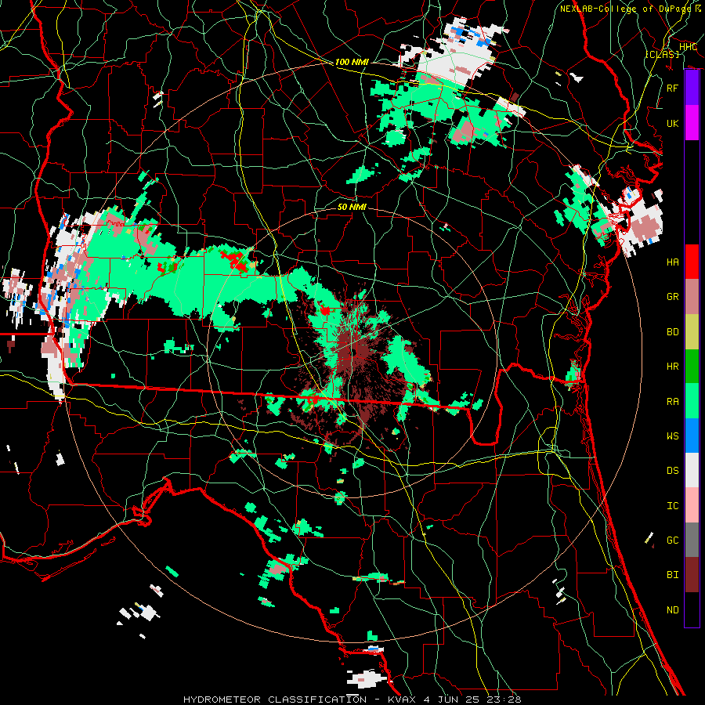Viewport: 705px width, 705px height.
Task: Click the HA red legend swatch
Action: pos(692,262)
